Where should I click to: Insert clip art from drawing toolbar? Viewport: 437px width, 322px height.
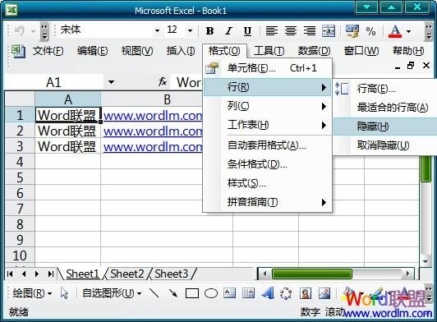(306, 293)
